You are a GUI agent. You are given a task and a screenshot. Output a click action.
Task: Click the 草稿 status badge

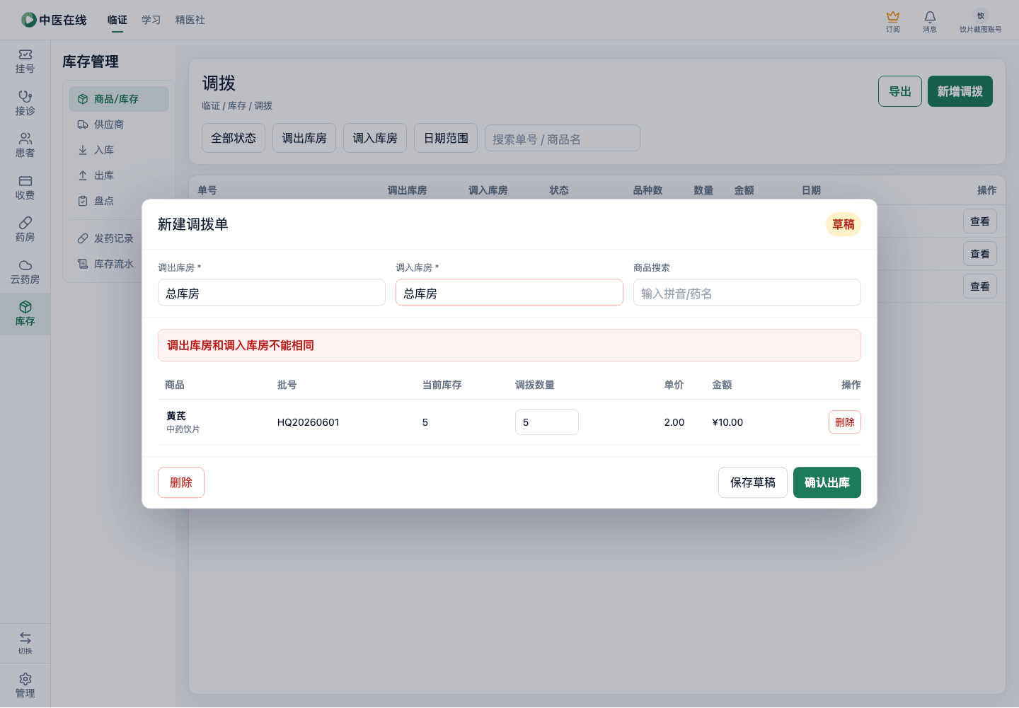(x=844, y=224)
